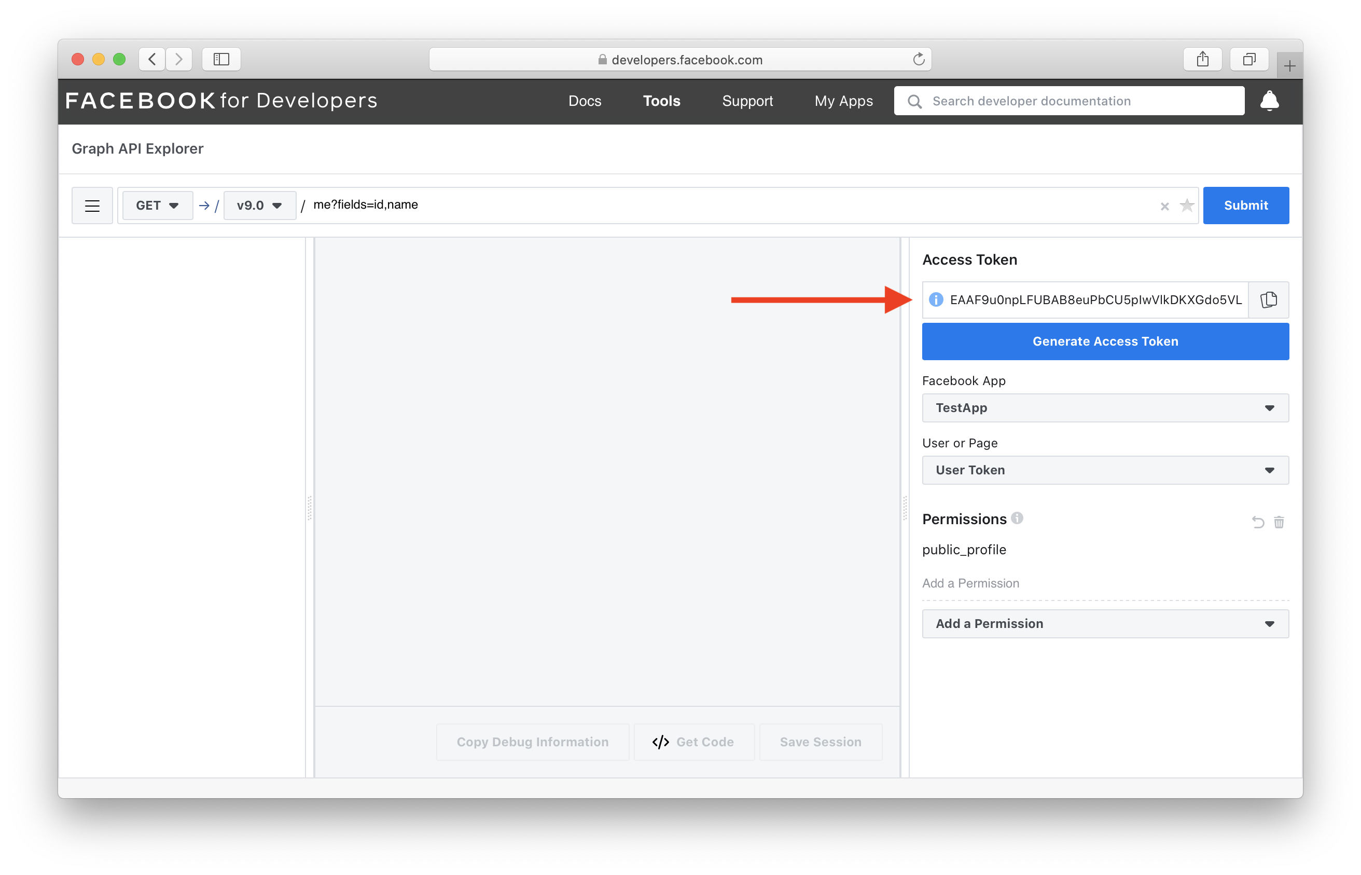Click the Search developer documentation field
Image resolution: width=1361 pixels, height=875 pixels.
click(1068, 101)
